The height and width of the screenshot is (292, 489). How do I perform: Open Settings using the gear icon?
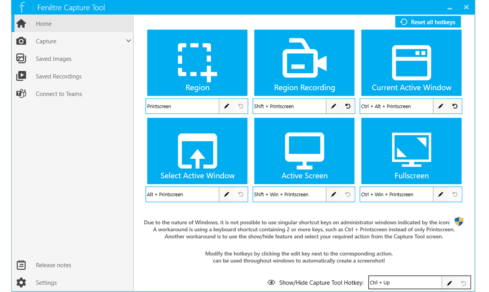pyautogui.click(x=21, y=282)
